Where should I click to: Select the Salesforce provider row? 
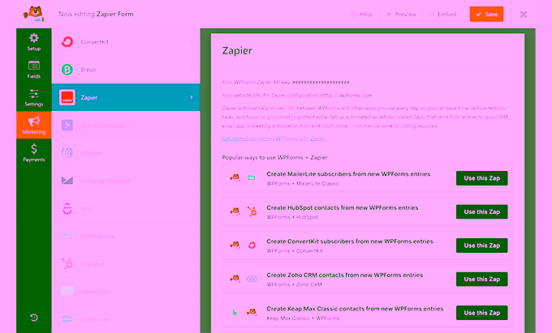point(126,319)
